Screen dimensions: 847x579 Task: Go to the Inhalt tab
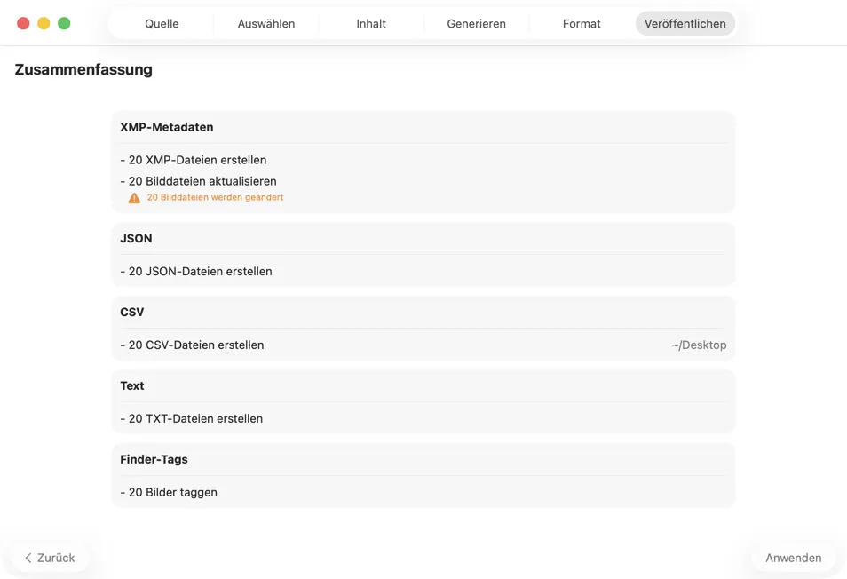[371, 24]
